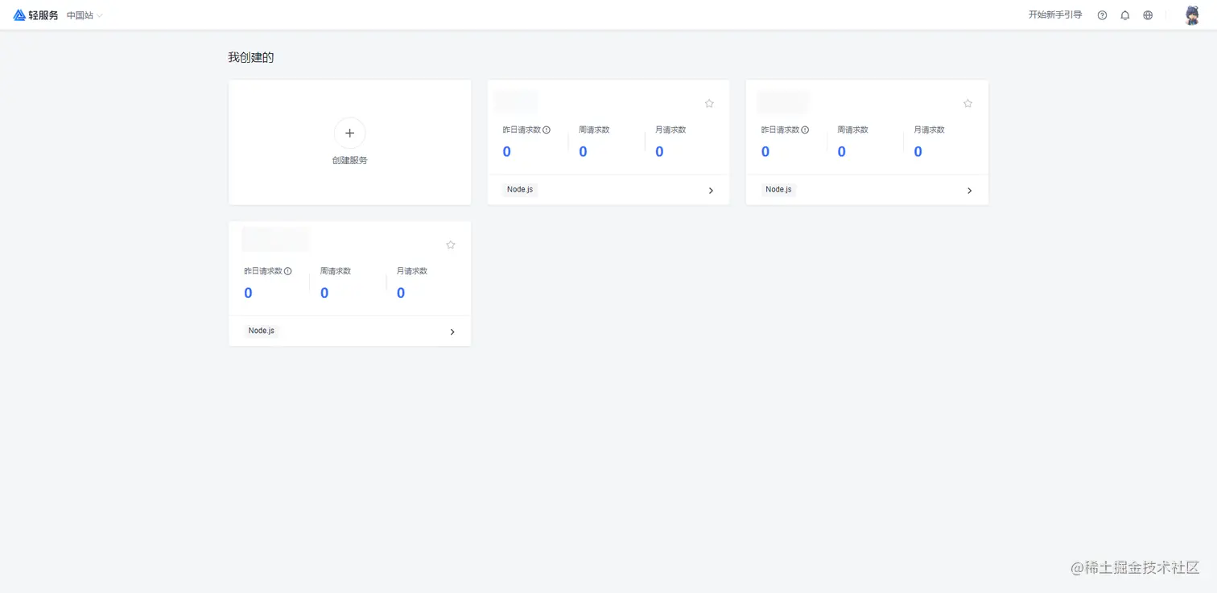Image resolution: width=1217 pixels, height=593 pixels.
Task: Star the rightmost service card
Action: 967,103
